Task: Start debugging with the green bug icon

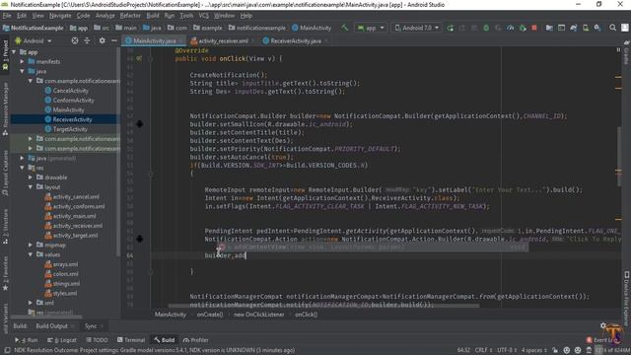Action: tap(486, 28)
